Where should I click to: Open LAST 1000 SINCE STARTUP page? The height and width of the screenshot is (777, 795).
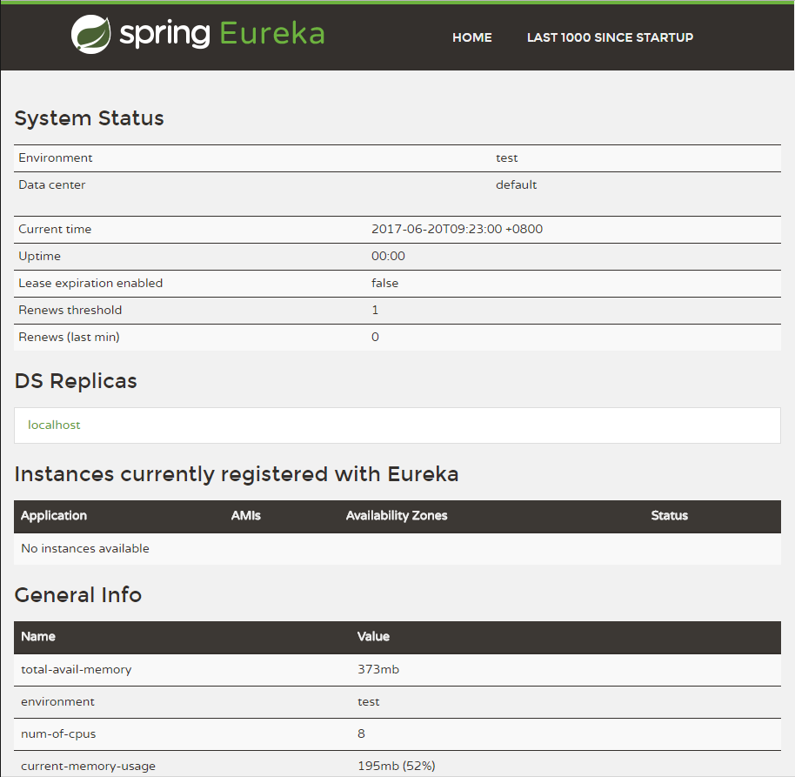point(610,37)
